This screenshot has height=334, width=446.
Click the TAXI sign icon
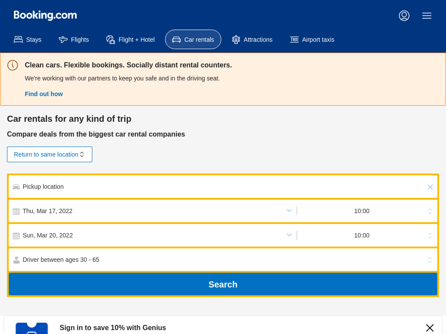coord(294,40)
